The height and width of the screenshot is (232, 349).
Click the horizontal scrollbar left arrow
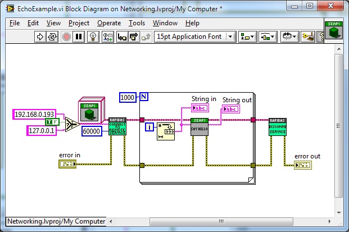[x=111, y=221]
